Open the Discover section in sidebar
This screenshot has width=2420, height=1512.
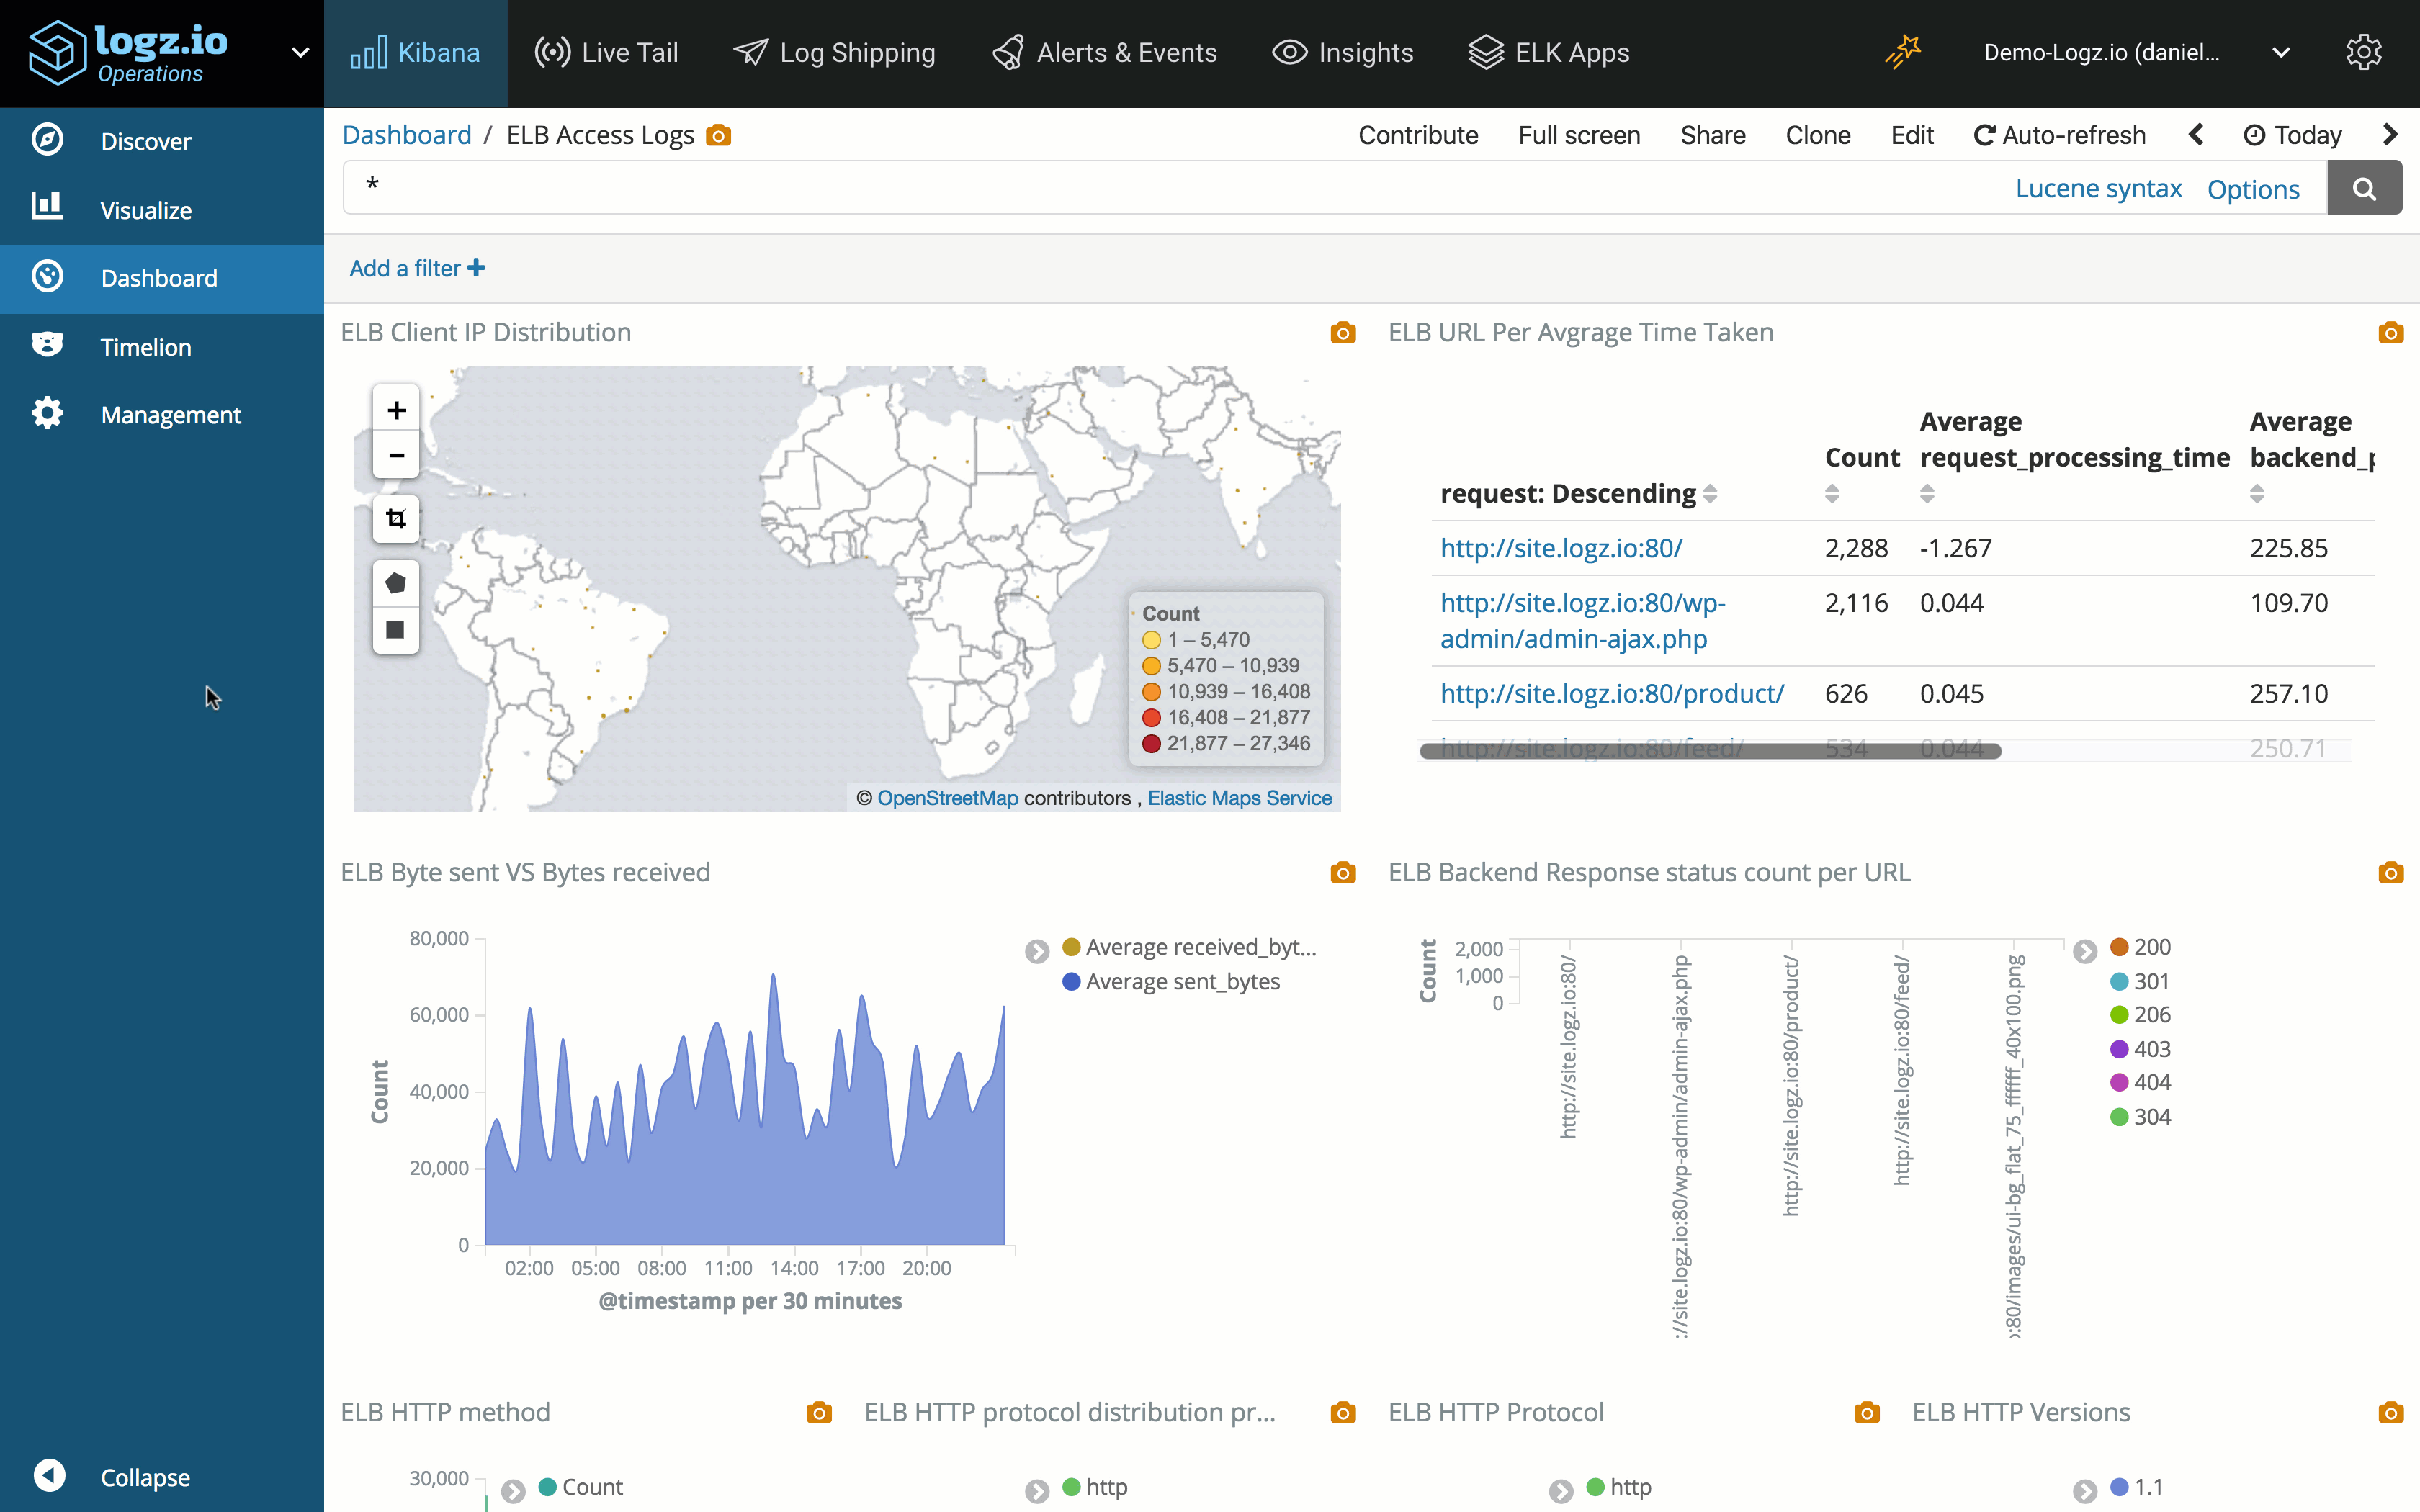(146, 140)
